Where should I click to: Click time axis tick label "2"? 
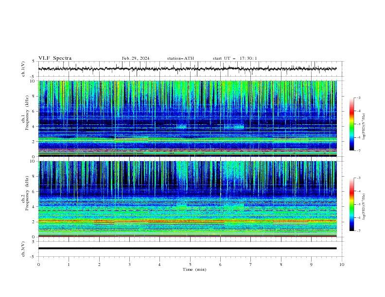(99, 264)
